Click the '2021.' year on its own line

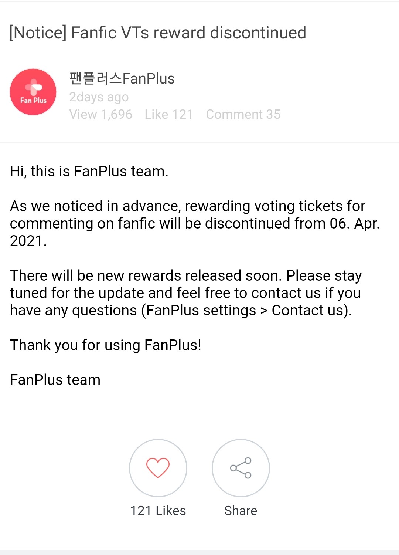point(28,241)
